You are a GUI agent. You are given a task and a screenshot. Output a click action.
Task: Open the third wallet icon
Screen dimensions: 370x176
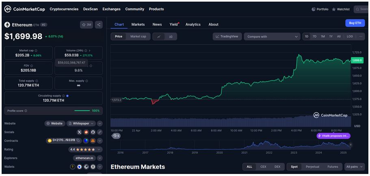click(86, 167)
